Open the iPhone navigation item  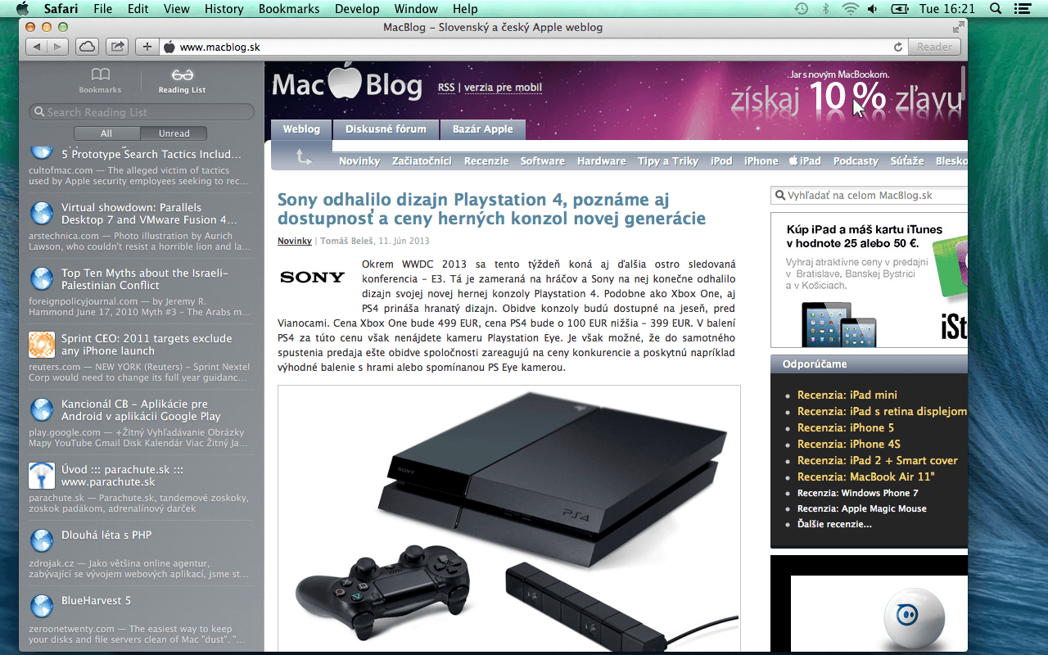[761, 161]
